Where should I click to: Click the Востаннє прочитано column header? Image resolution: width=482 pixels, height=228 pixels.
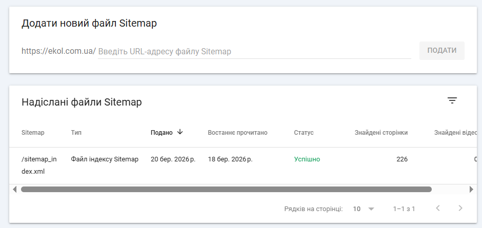237,133
